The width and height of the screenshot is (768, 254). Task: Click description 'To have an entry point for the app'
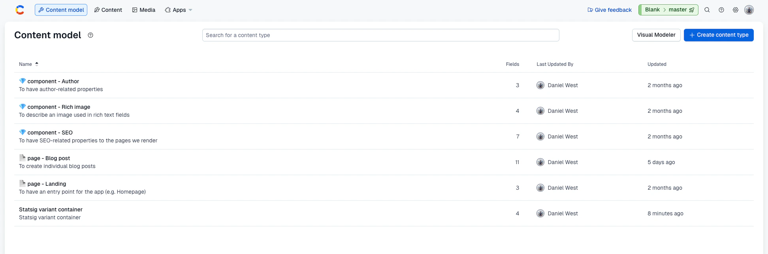[x=82, y=192]
